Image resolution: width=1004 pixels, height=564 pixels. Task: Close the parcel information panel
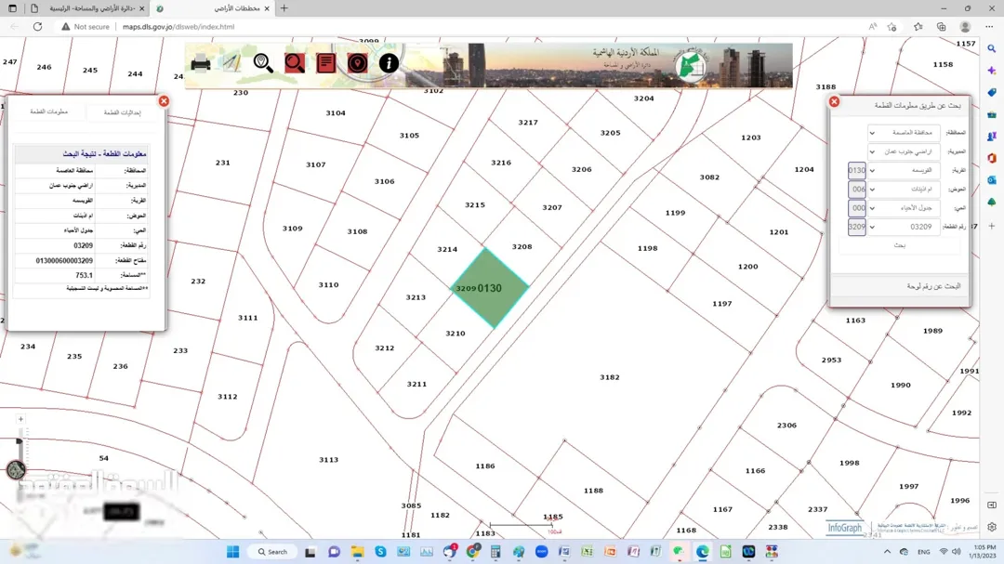pyautogui.click(x=164, y=101)
